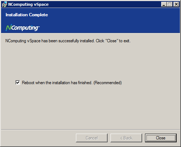This screenshot has width=181, height=147.
Task: Click the "(Recommended)" text beside the checkbox
Action: (108, 83)
